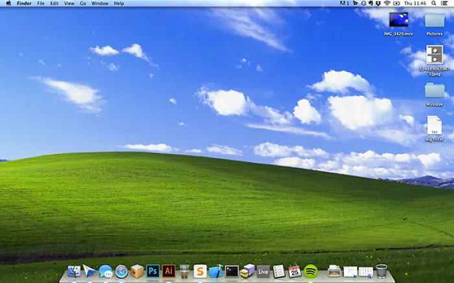
Task: Select the Musique folder on desktop
Action: coord(435,91)
